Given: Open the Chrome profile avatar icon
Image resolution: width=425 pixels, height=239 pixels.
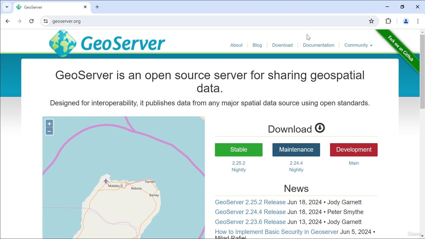Looking at the screenshot, I should click(x=406, y=21).
